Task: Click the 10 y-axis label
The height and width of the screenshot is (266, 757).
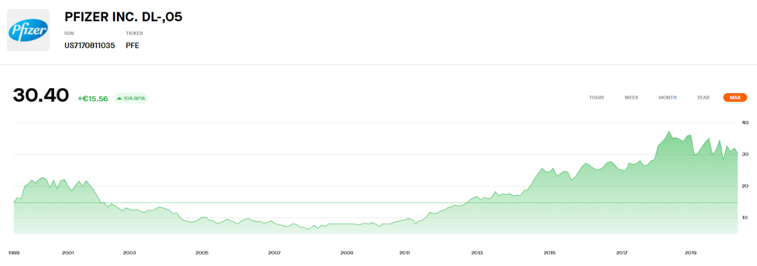Action: click(x=745, y=218)
